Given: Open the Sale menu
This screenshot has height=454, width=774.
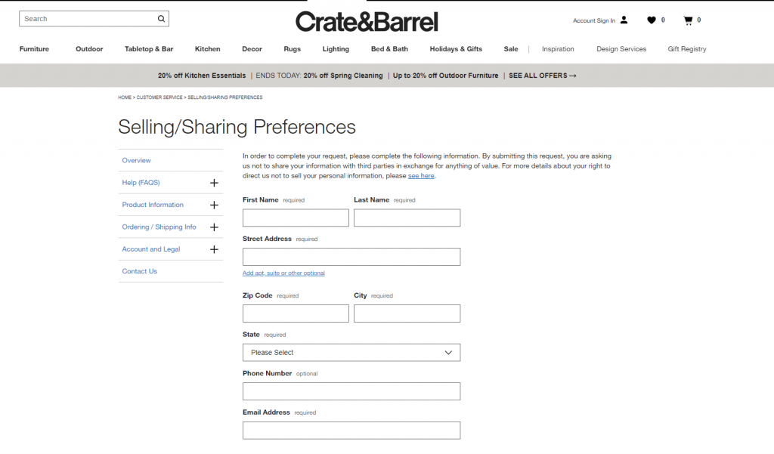Looking at the screenshot, I should click(511, 48).
